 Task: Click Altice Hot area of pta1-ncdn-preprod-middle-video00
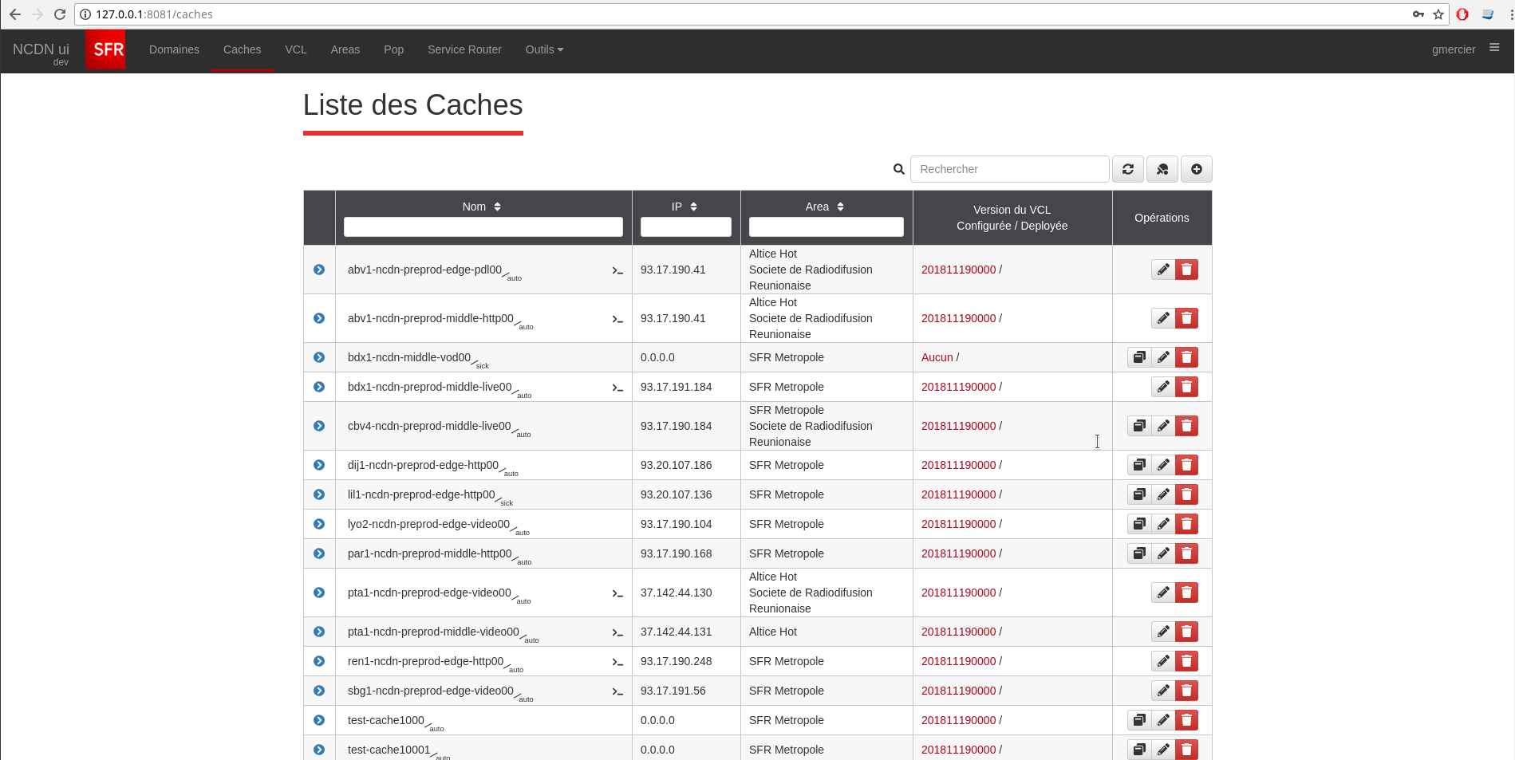(x=772, y=632)
